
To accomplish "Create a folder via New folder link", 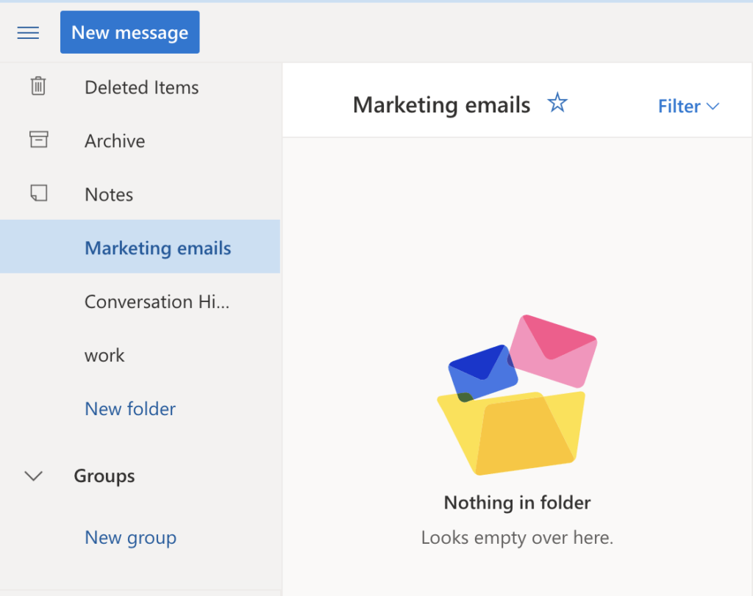I will (129, 409).
